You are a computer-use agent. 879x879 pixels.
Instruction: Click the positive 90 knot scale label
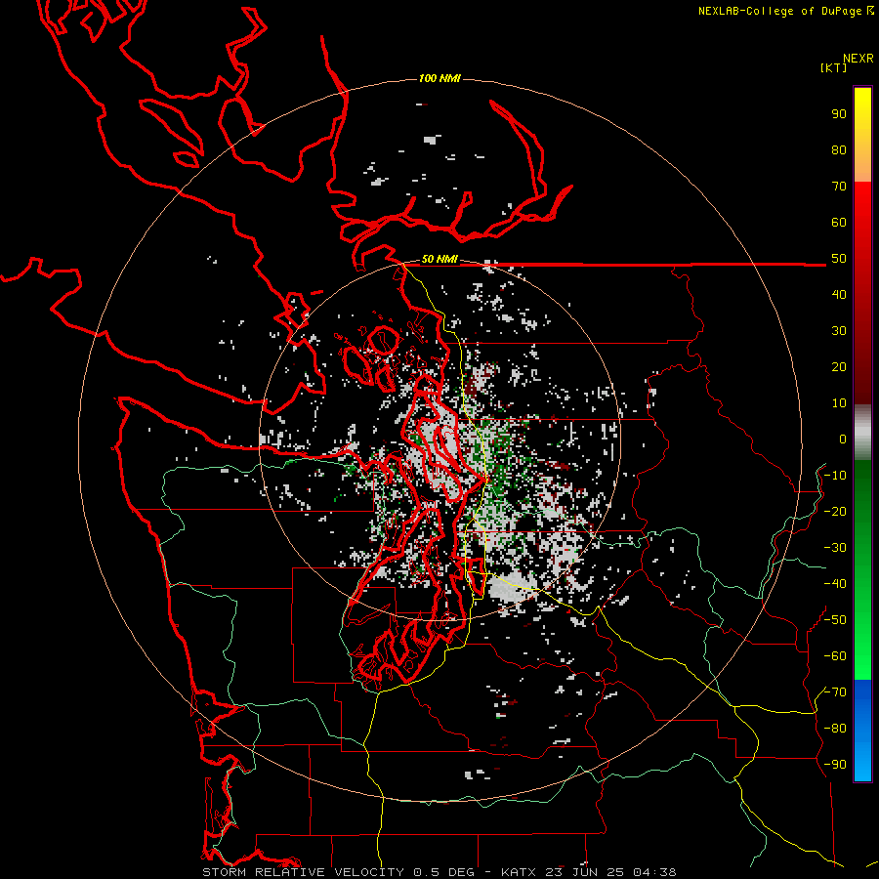pyautogui.click(x=839, y=114)
